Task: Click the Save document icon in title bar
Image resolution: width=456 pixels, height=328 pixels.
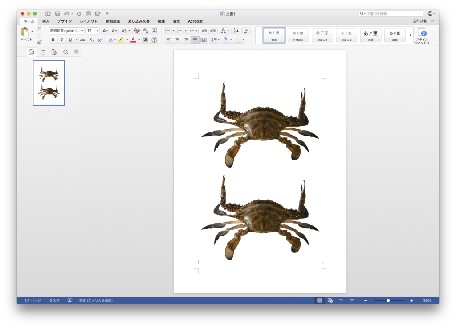Action: pyautogui.click(x=57, y=14)
